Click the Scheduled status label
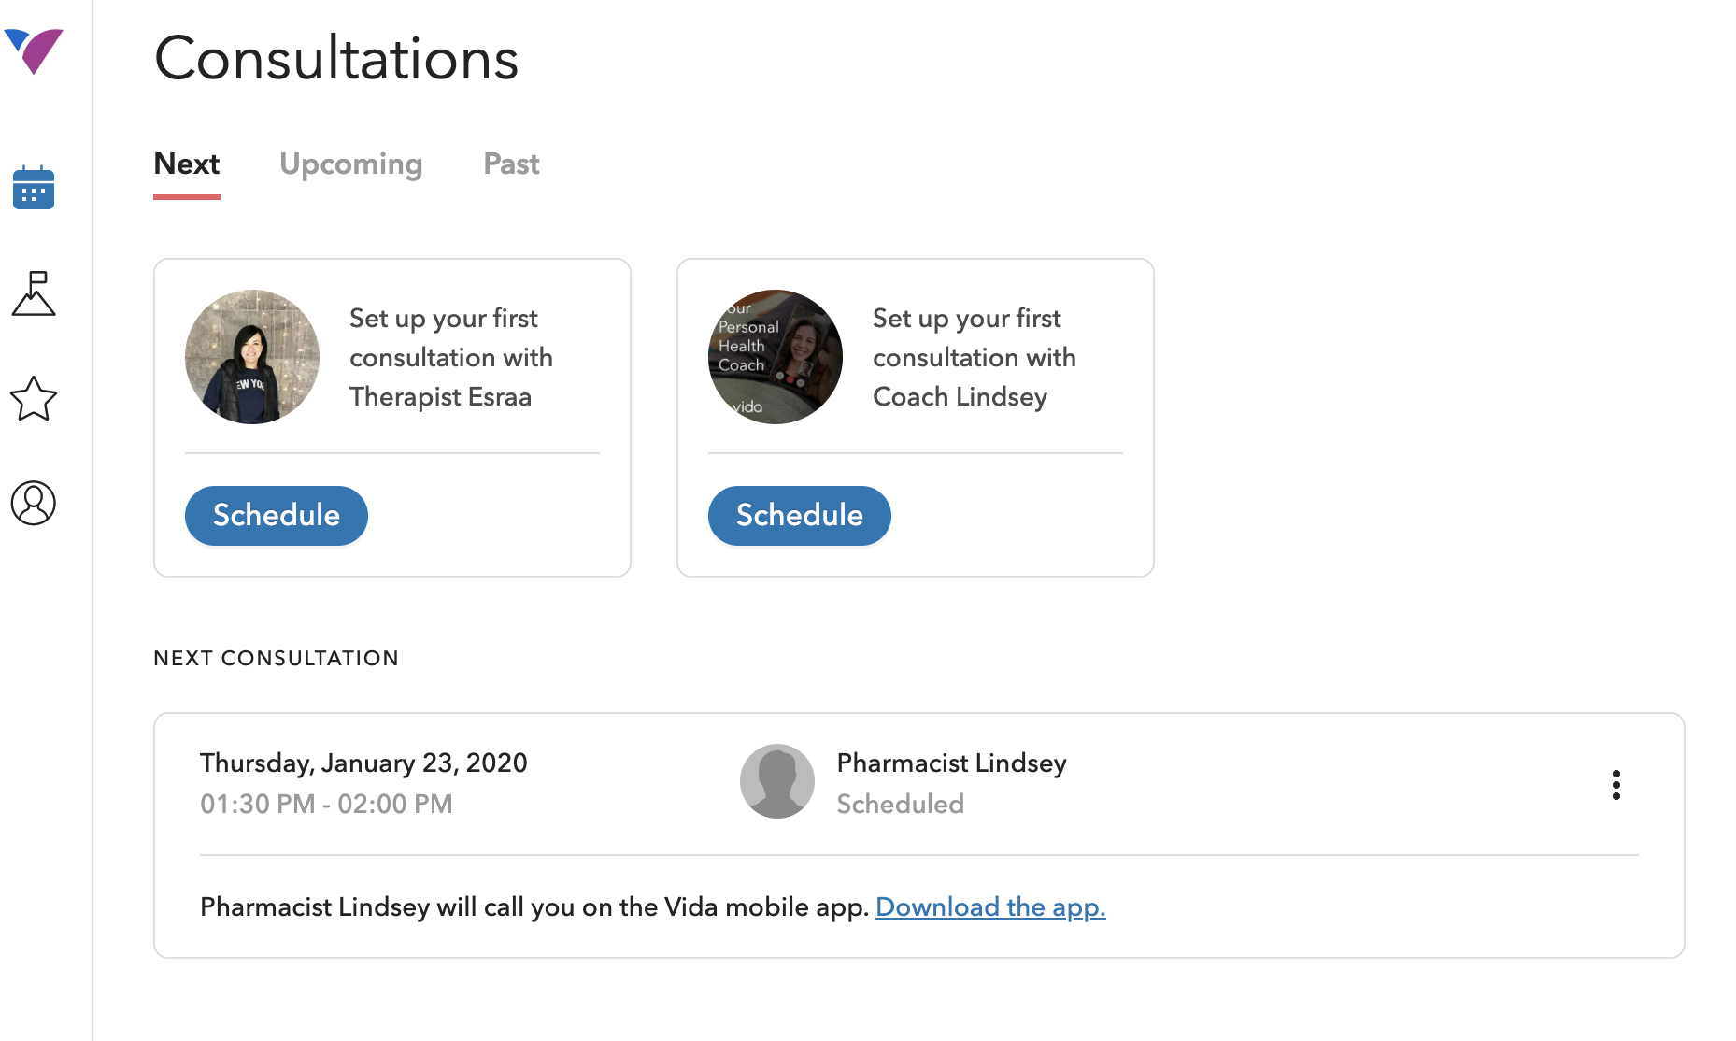1736x1041 pixels. pos(900,804)
